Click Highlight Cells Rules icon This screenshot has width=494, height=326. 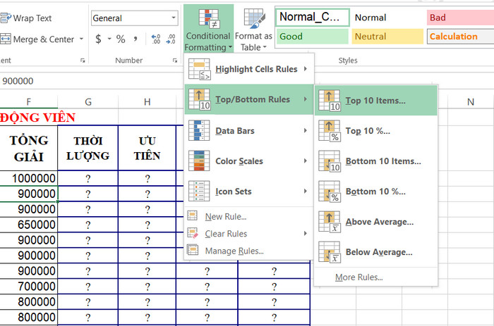point(199,69)
